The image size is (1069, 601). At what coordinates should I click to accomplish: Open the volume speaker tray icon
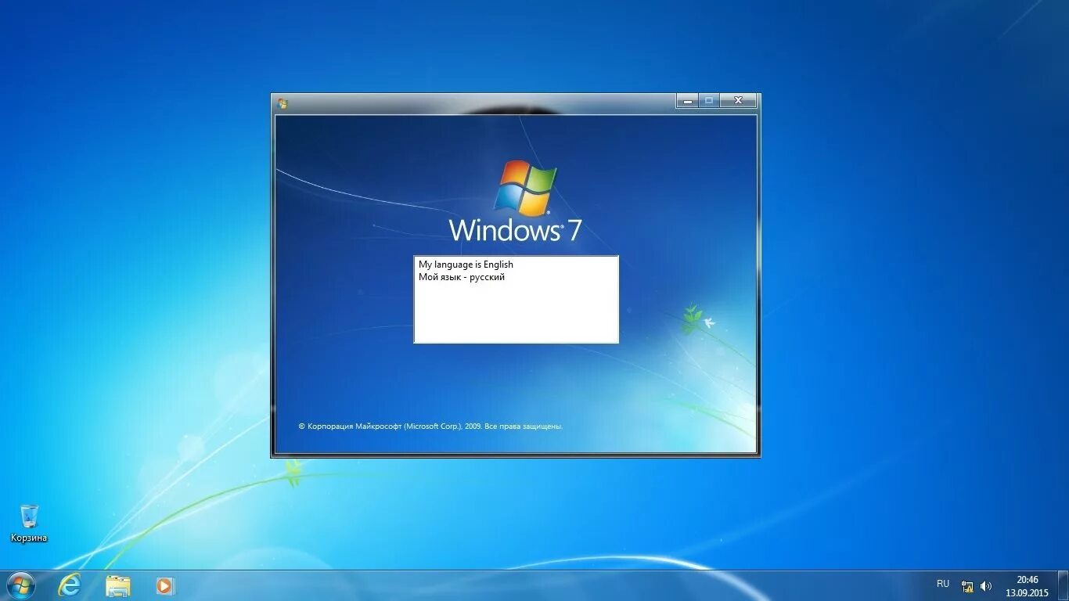point(986,586)
